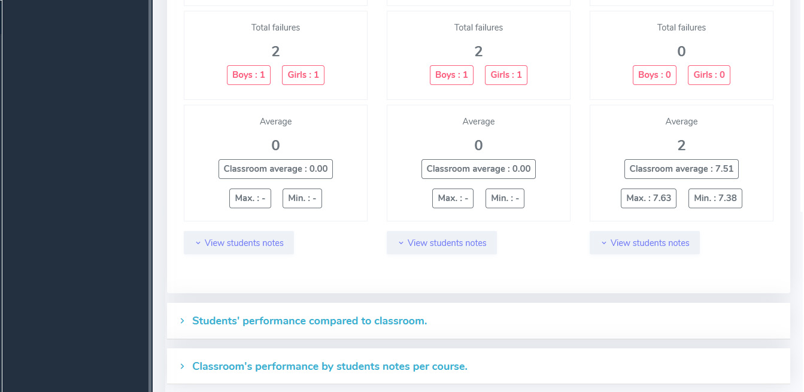
Task: Click the Max. : 7.63 badge
Action: click(648, 198)
